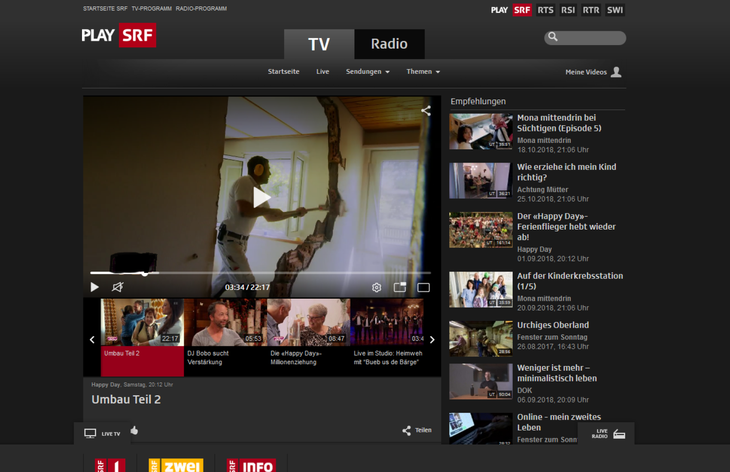The height and width of the screenshot is (472, 730).
Task: Open Online mein zweites Leben thumbnail
Action: coord(481,429)
